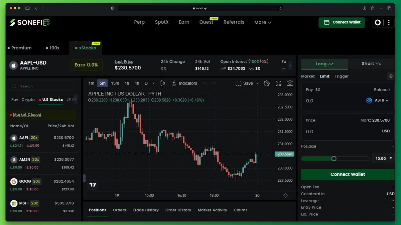Expand the timeframe dropdown arrow after D
The image size is (401, 225).
pyautogui.click(x=153, y=83)
